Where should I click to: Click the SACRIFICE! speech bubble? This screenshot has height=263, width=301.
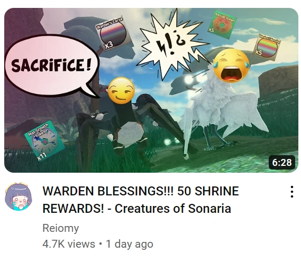coord(52,66)
